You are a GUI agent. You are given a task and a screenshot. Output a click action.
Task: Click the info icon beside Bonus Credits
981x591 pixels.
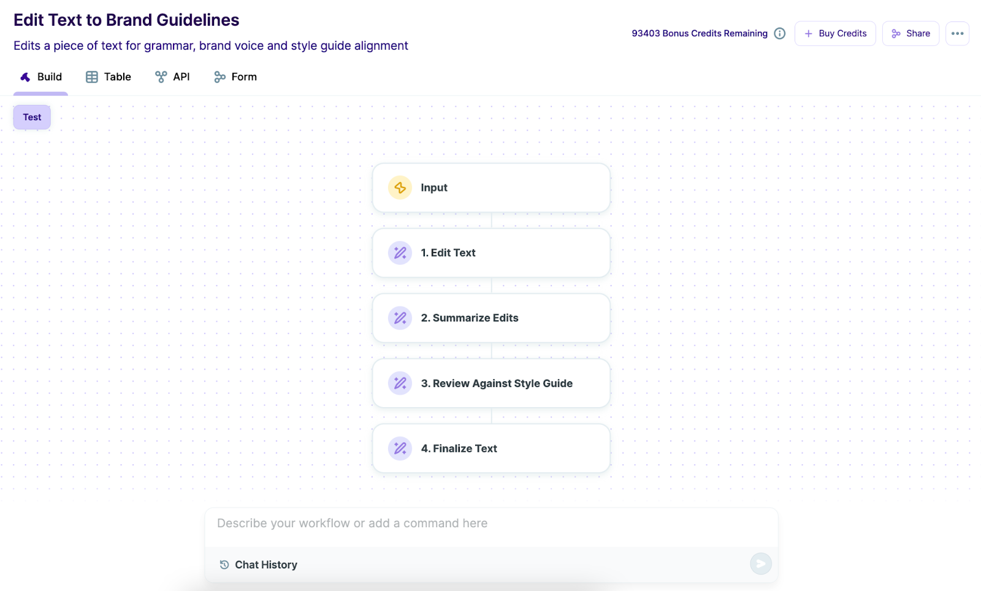pos(779,33)
